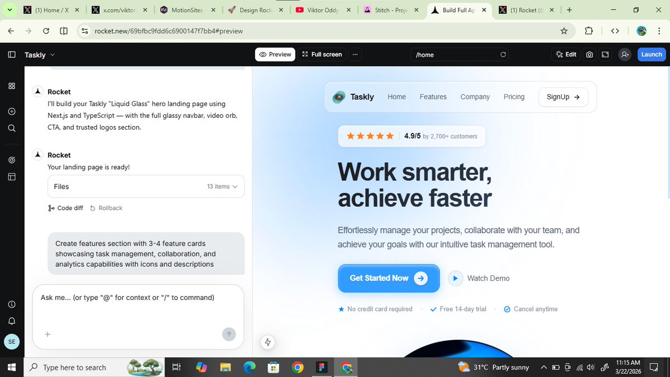Screen dimensions: 670x377
Task: Click the device frame icon next to camera
Action: pos(605,55)
